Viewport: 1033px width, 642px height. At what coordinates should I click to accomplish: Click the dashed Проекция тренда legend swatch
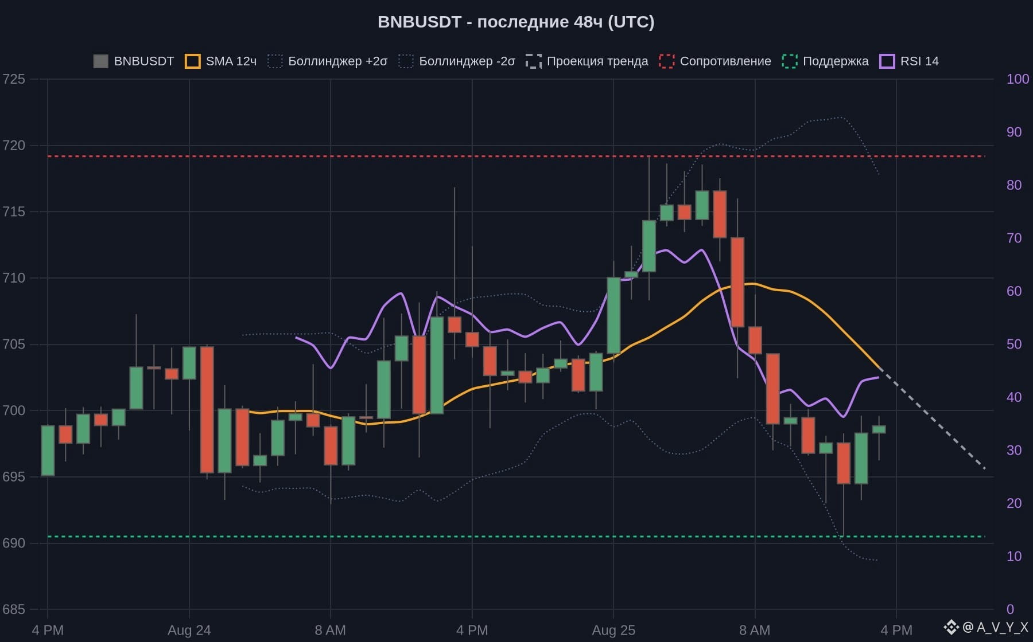coord(534,61)
